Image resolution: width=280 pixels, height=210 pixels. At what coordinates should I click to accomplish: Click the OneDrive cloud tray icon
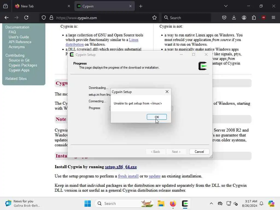click(220, 203)
